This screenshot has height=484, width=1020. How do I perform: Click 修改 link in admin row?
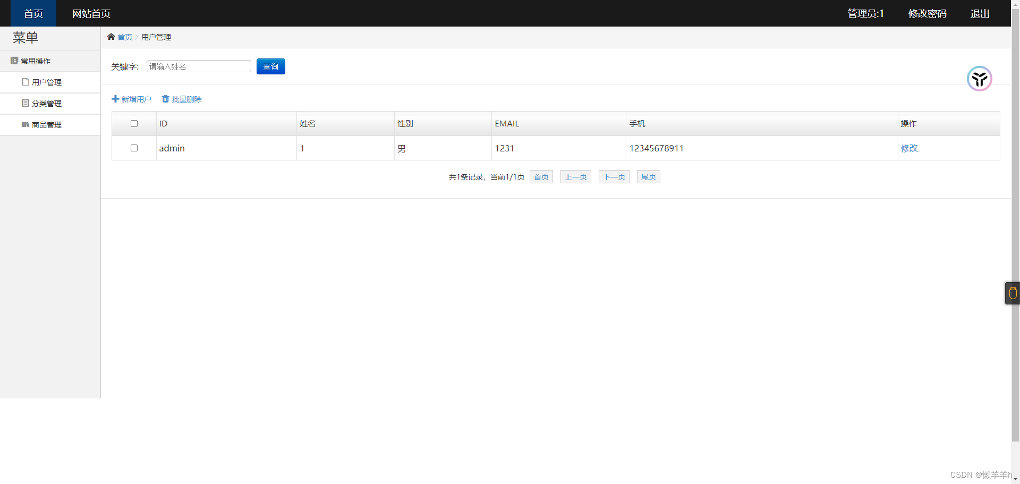point(909,148)
